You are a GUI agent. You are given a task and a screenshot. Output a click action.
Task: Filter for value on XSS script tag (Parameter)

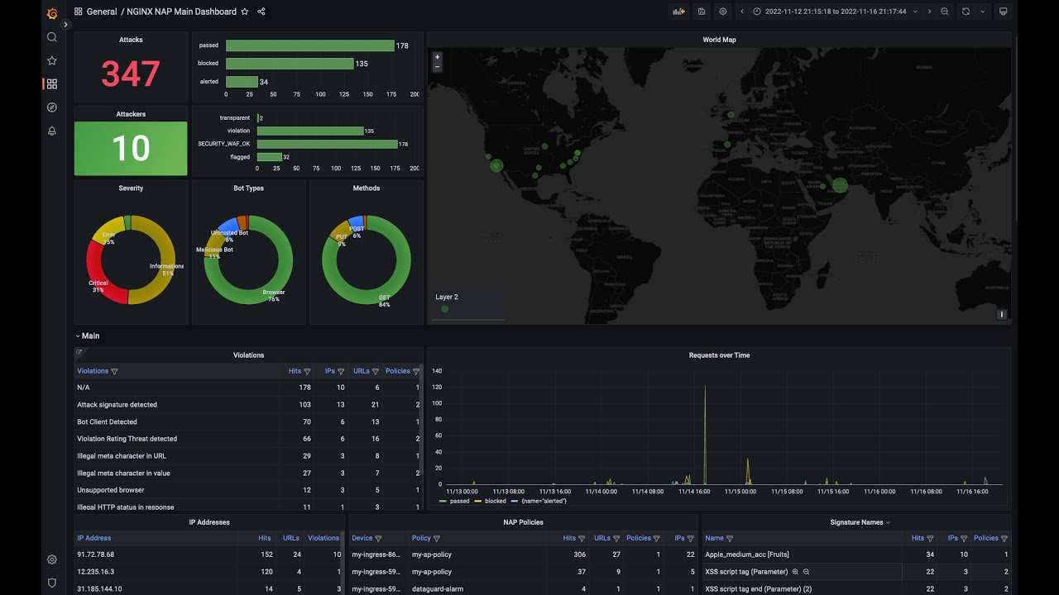796,572
